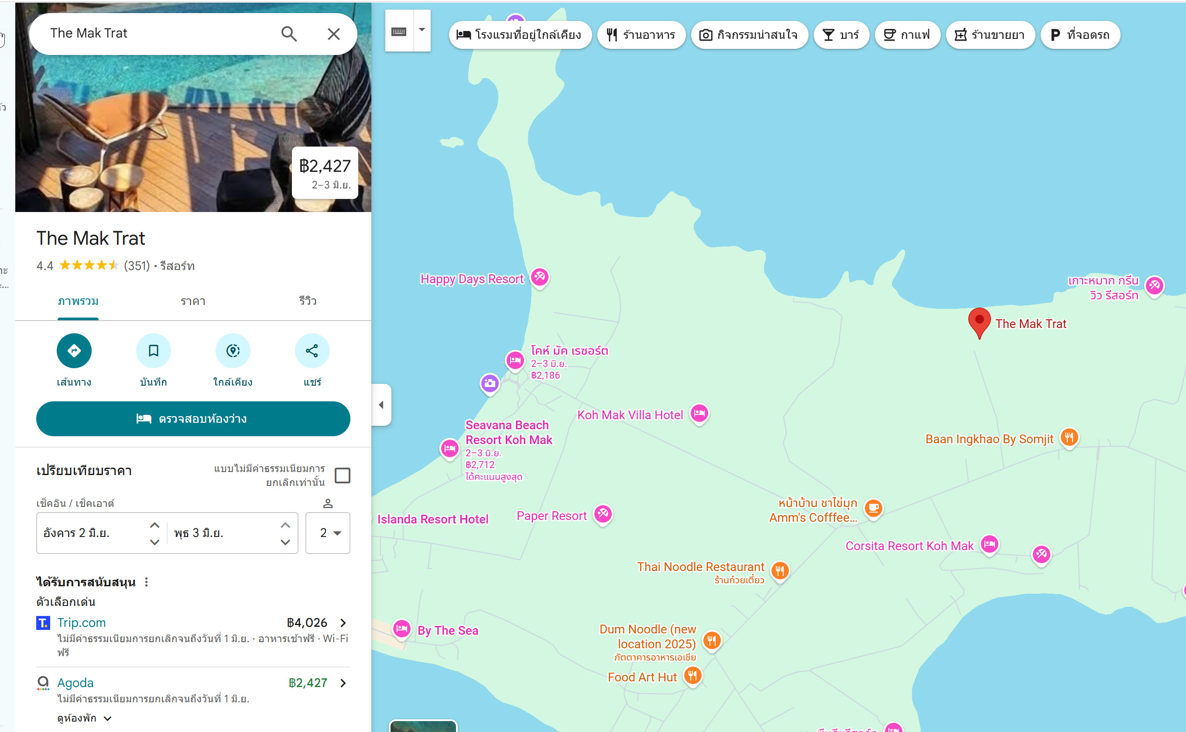Open the Koh Mak Villa Hotel marker
The image size is (1186, 732).
click(699, 414)
